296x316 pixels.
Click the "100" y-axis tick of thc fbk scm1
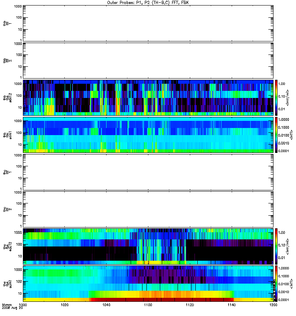(19, 282)
